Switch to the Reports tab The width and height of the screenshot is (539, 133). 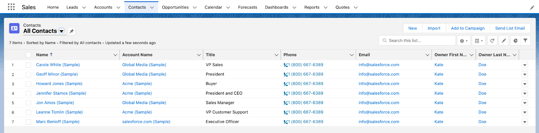tap(312, 7)
